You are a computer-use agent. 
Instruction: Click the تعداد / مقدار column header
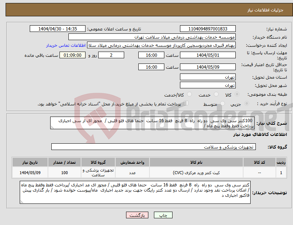64,162
